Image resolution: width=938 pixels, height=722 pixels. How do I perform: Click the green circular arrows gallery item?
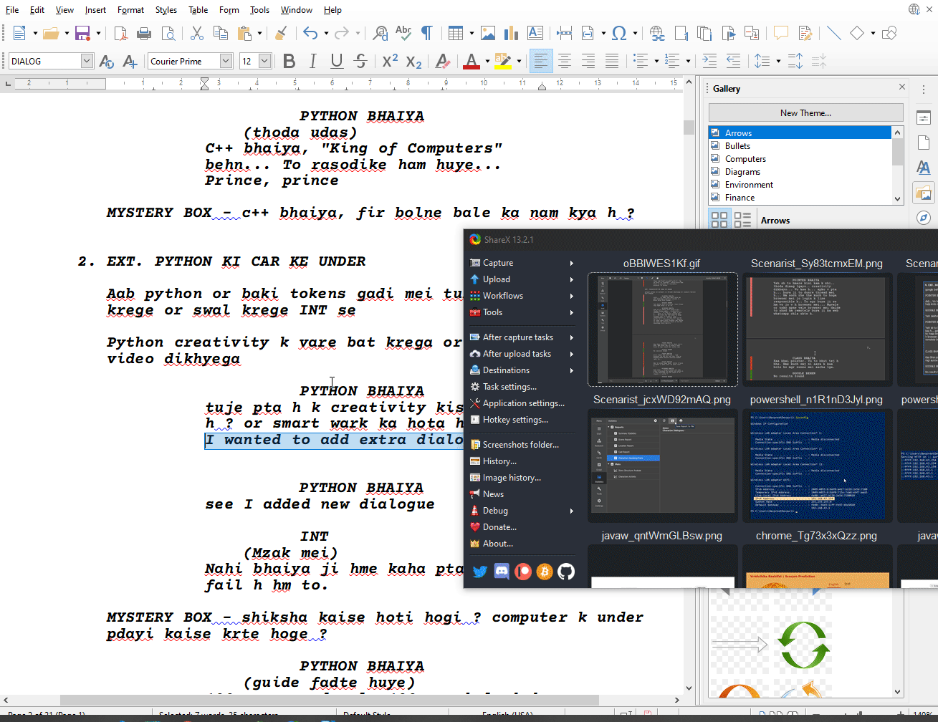(803, 645)
